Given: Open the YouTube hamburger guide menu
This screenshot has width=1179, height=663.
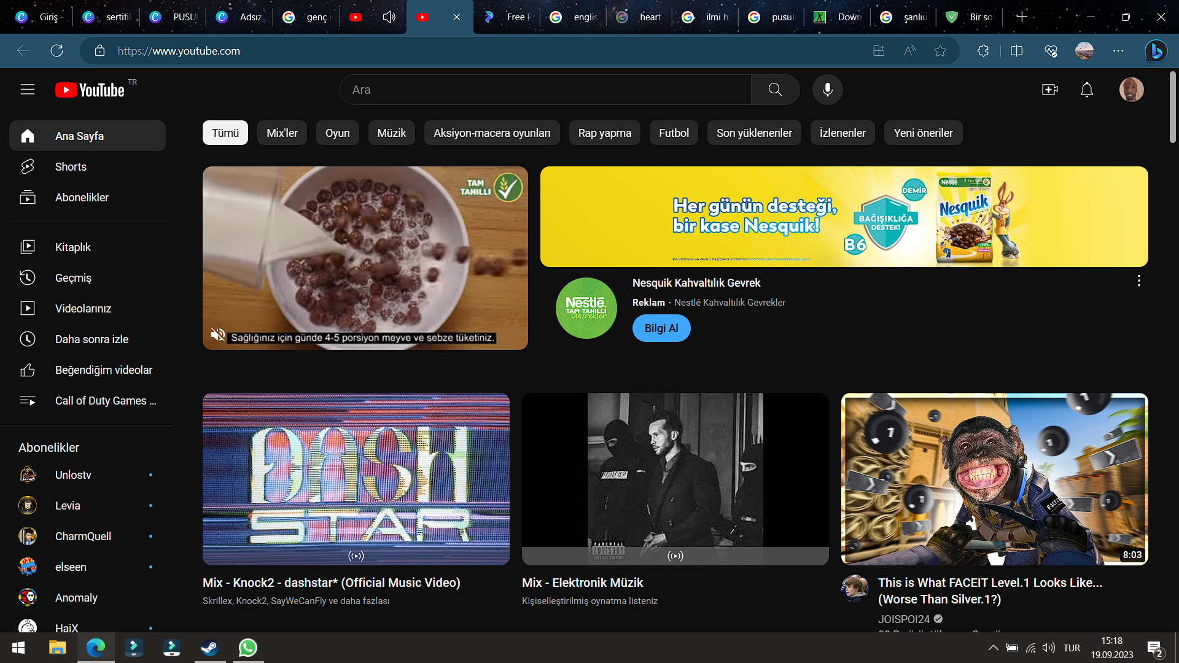Looking at the screenshot, I should [x=28, y=90].
